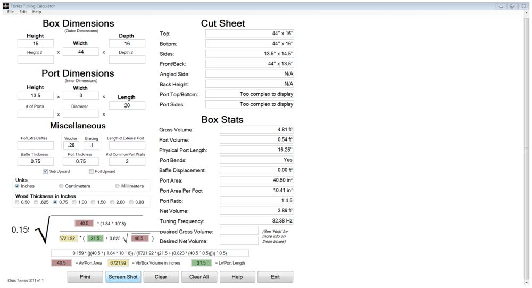This screenshot has height=288, width=532.
Task: Click the Screen Shot button
Action: pyautogui.click(x=123, y=277)
